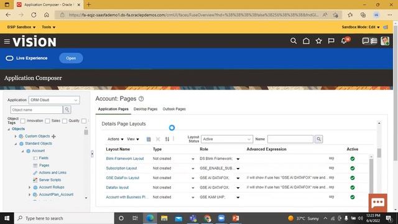This screenshot has width=398, height=224.
Task: Open Favorites star in Vision header
Action: click(318, 41)
